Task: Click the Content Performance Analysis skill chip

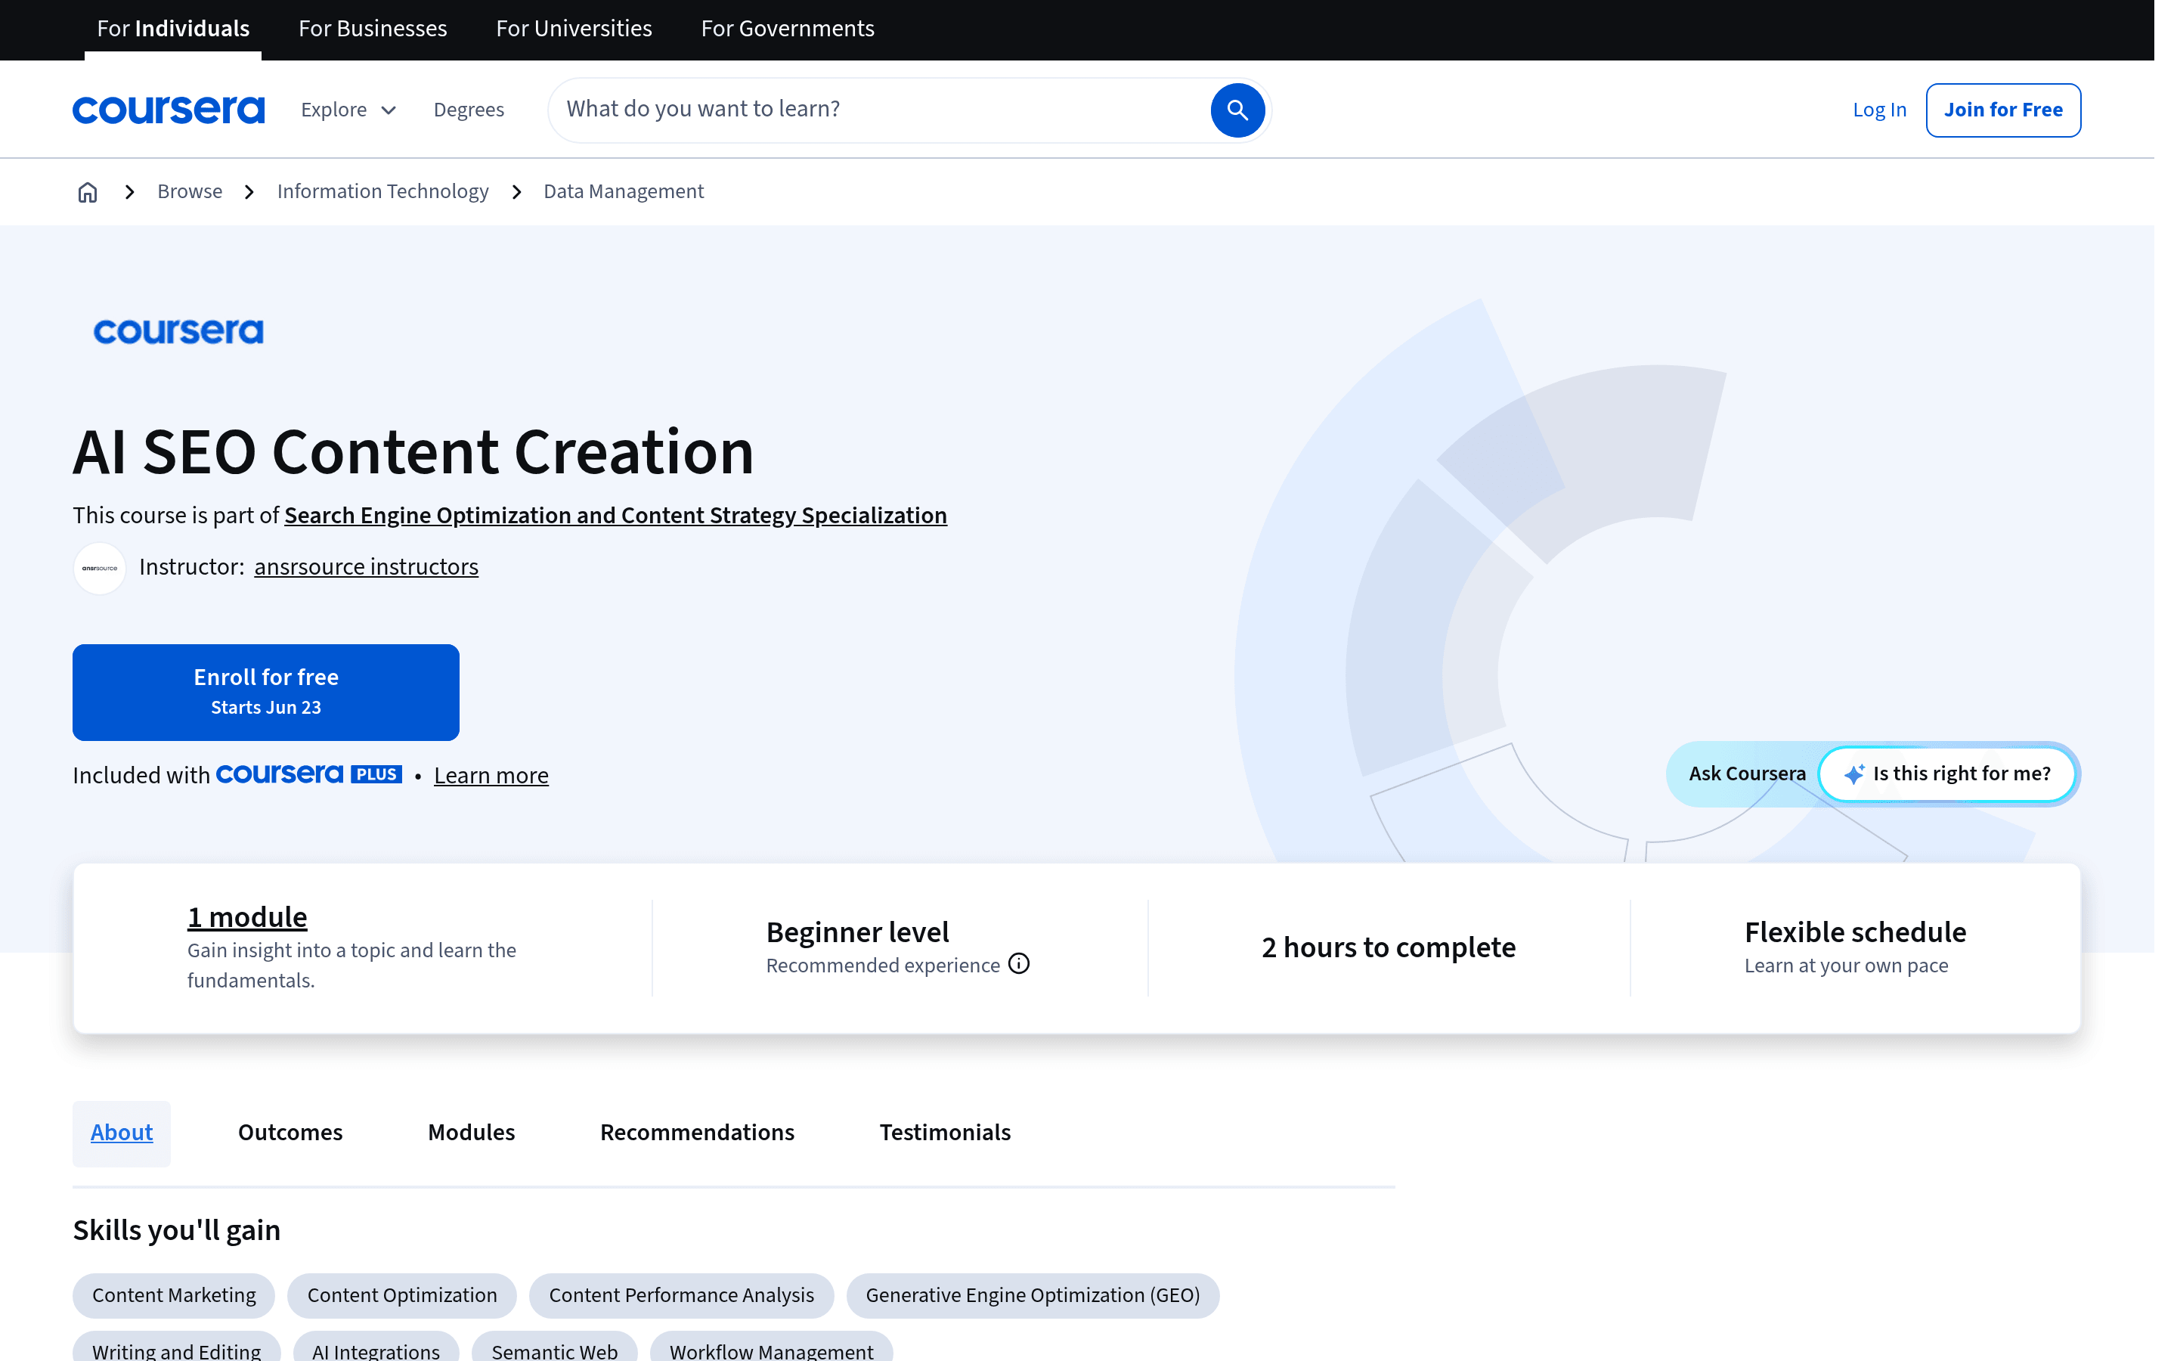Action: coord(681,1295)
